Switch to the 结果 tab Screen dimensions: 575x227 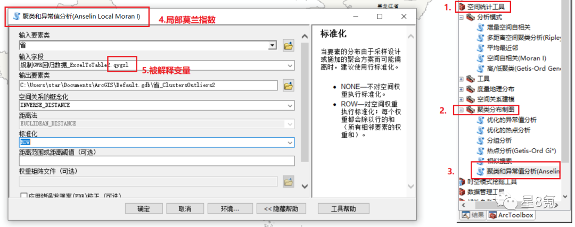[473, 215]
